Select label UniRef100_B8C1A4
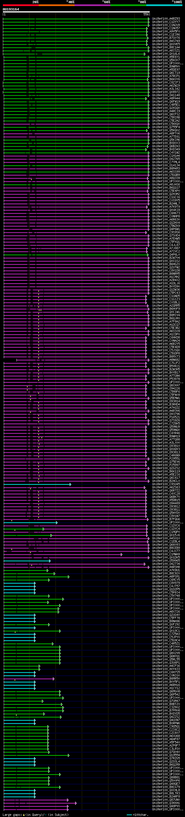The height and width of the screenshot is (817, 185). (166, 47)
